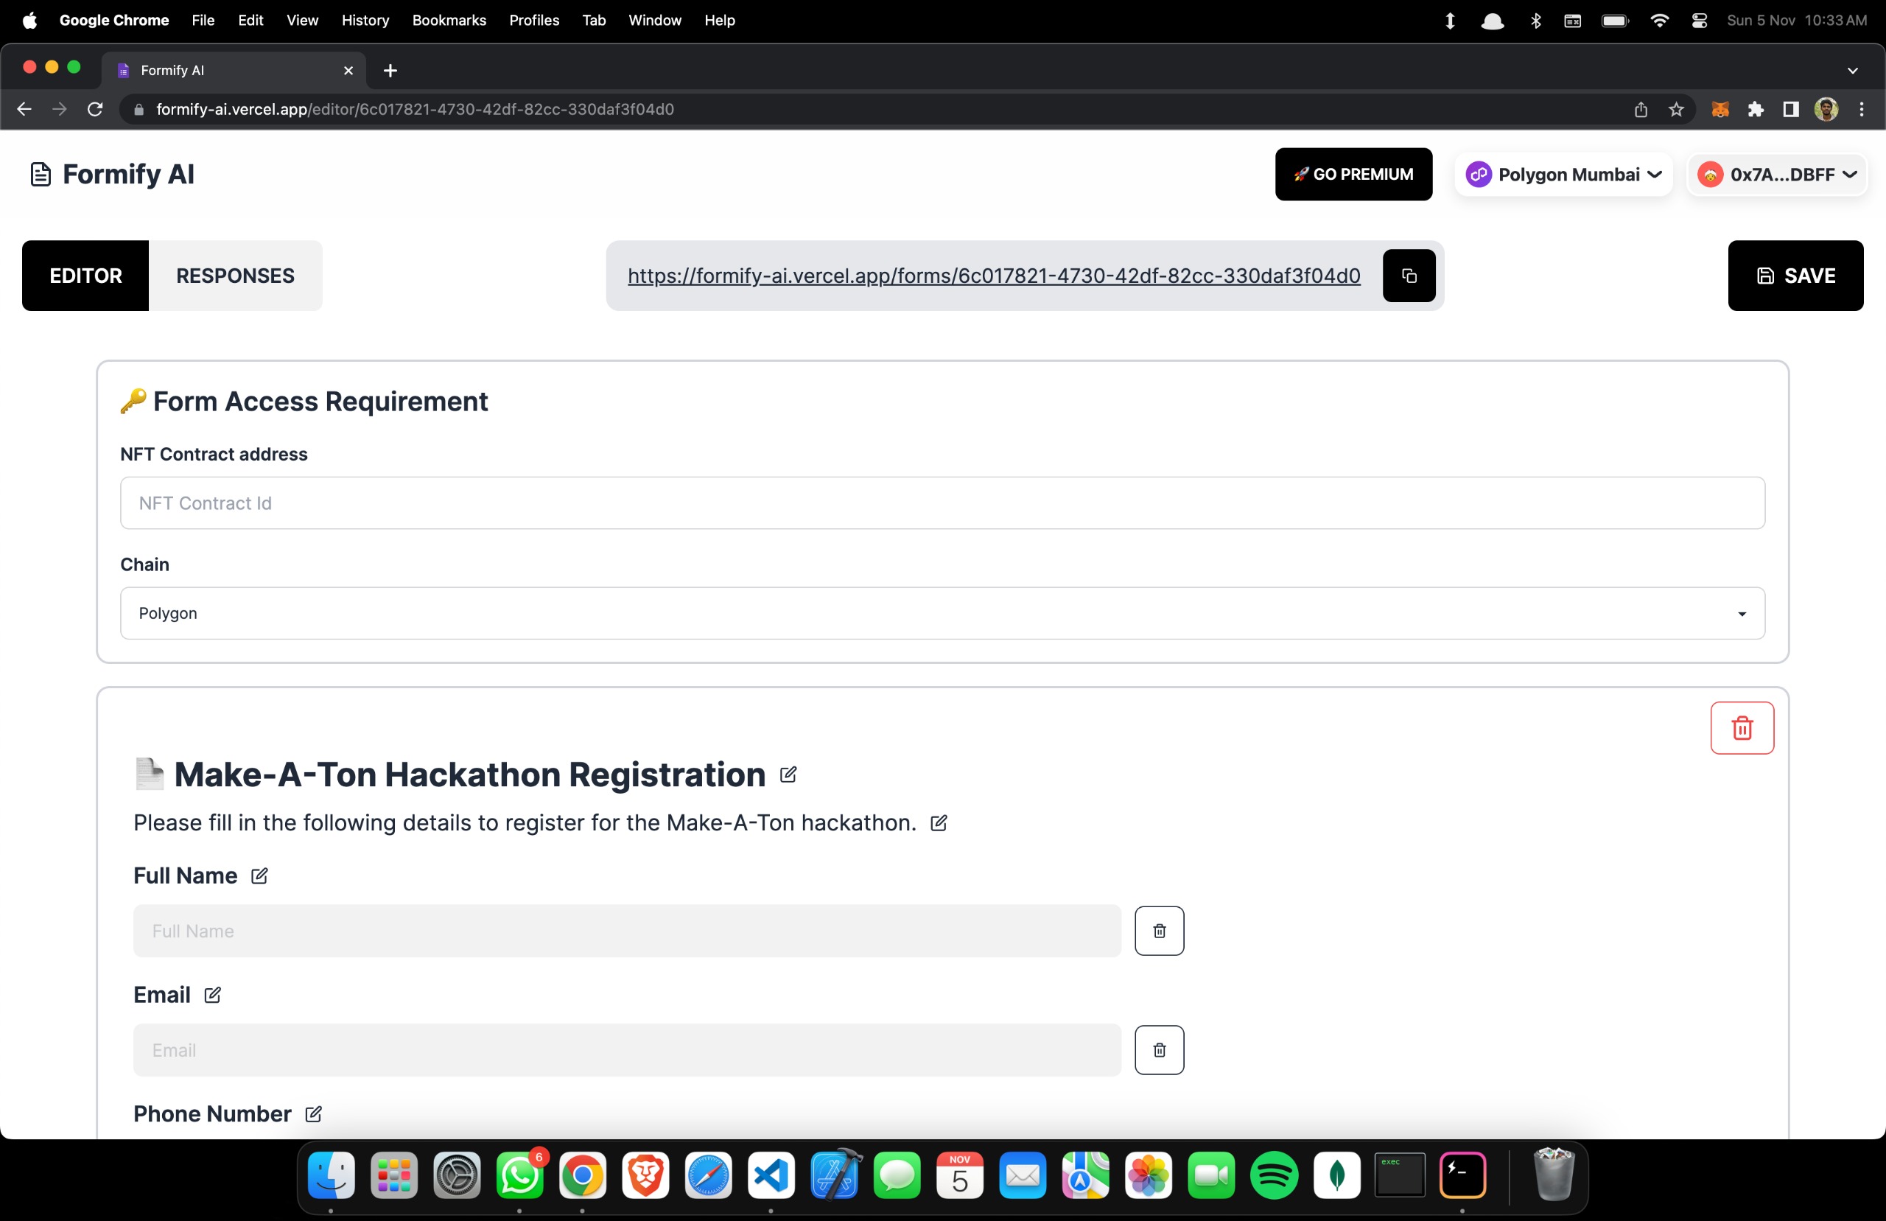Expand the Chain dropdown showing Polygon
Image resolution: width=1886 pixels, height=1221 pixels.
942,613
